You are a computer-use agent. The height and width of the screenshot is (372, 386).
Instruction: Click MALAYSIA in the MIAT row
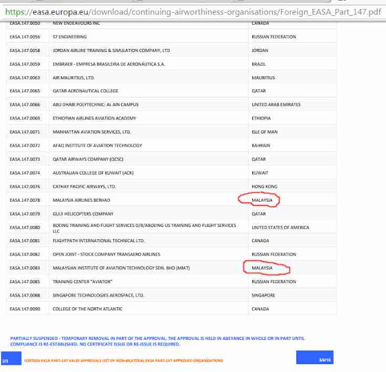coord(262,268)
